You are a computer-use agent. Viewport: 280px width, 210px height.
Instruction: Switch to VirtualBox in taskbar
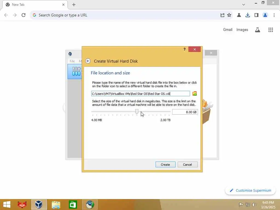[x=39, y=205]
